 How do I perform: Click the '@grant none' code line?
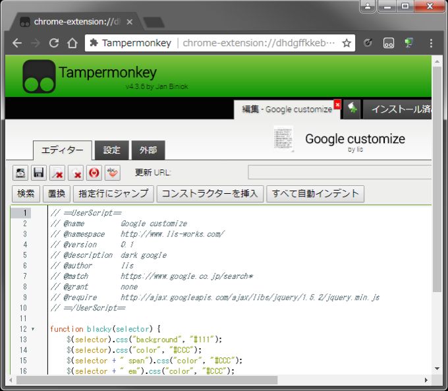point(94,287)
